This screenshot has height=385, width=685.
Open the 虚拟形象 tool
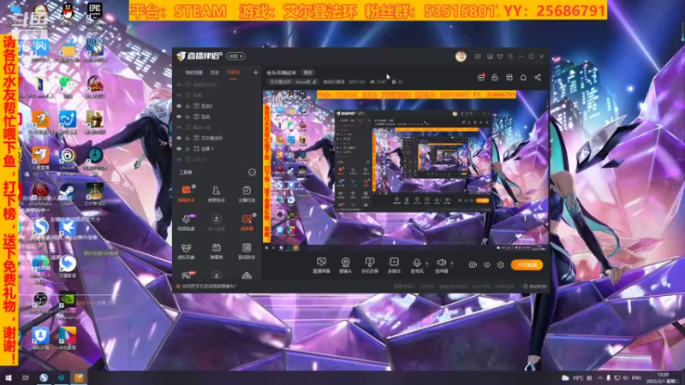[186, 252]
